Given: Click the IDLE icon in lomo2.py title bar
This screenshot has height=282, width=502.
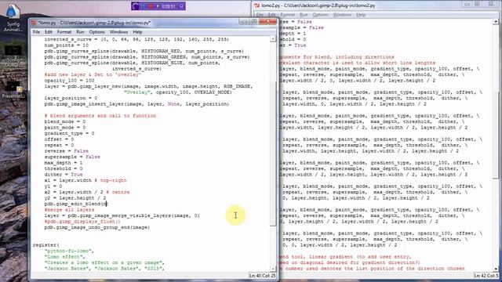Looking at the screenshot, I should point(257,5).
